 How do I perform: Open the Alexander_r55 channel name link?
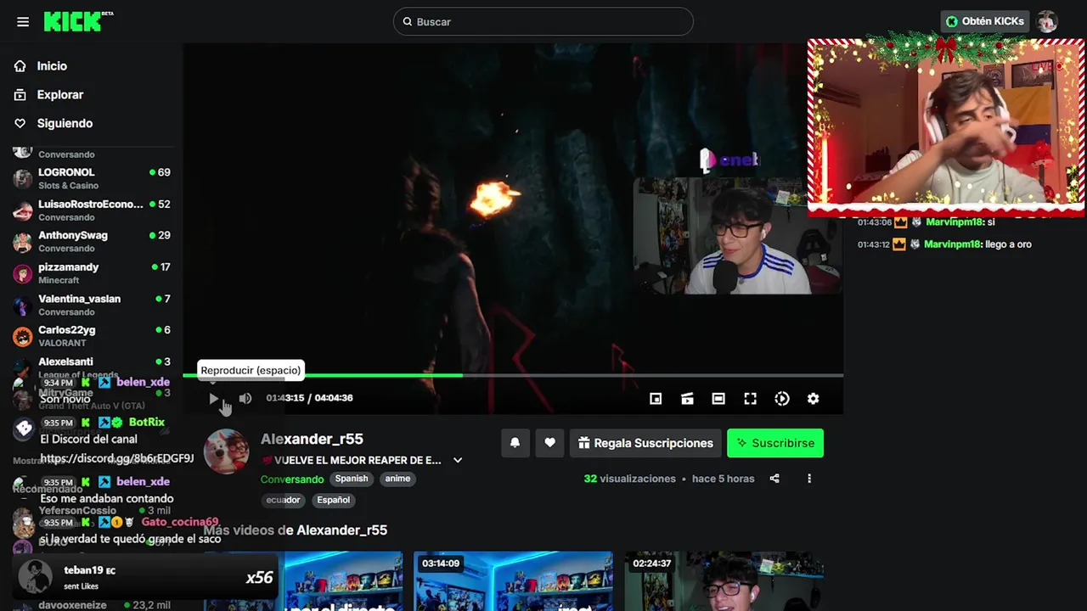312,439
